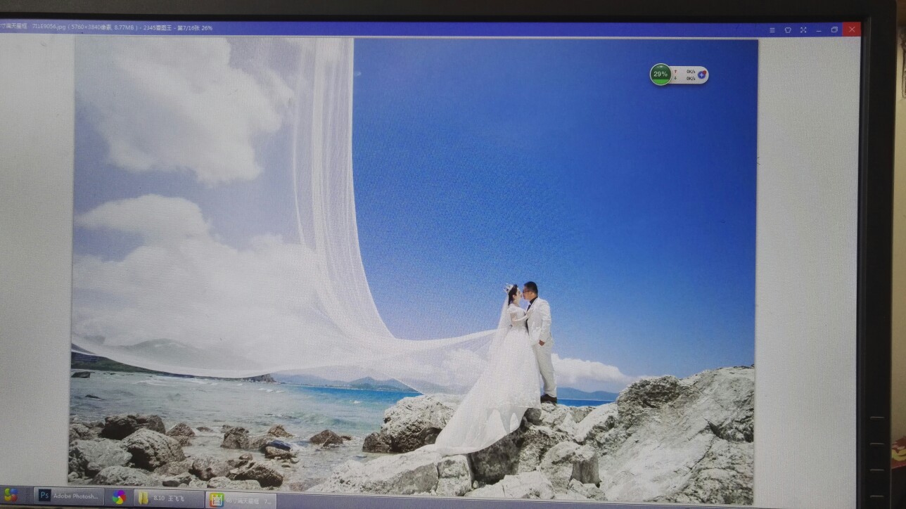Open the Windows Start button
The height and width of the screenshot is (509, 906).
point(10,495)
